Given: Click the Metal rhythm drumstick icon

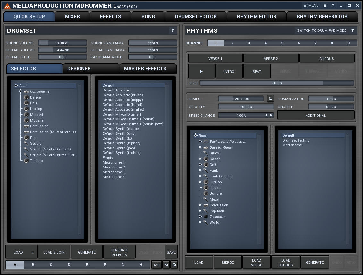Looking at the screenshot, I should 206,199.
